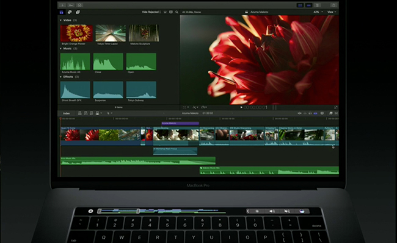Select the purple Azuma Makoto title clip
The image size is (397, 243).
(x=180, y=124)
